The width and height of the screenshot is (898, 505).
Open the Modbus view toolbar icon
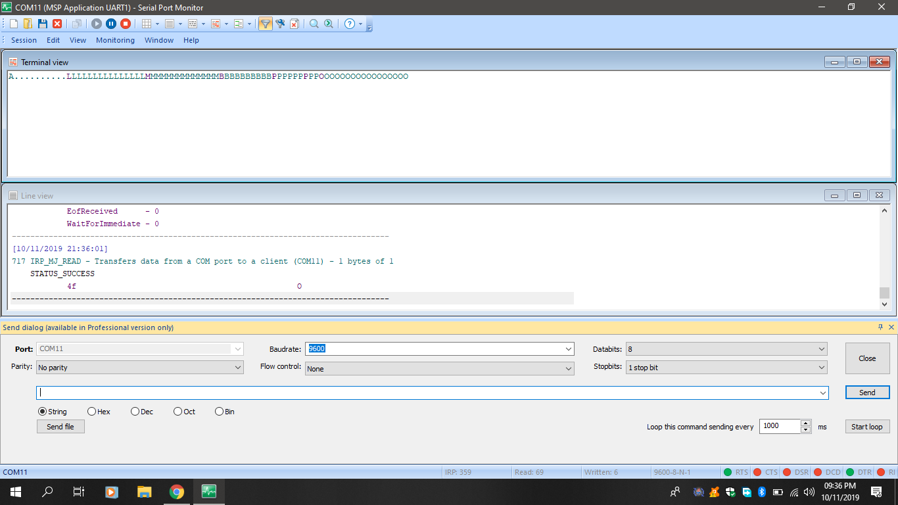pyautogui.click(x=238, y=24)
